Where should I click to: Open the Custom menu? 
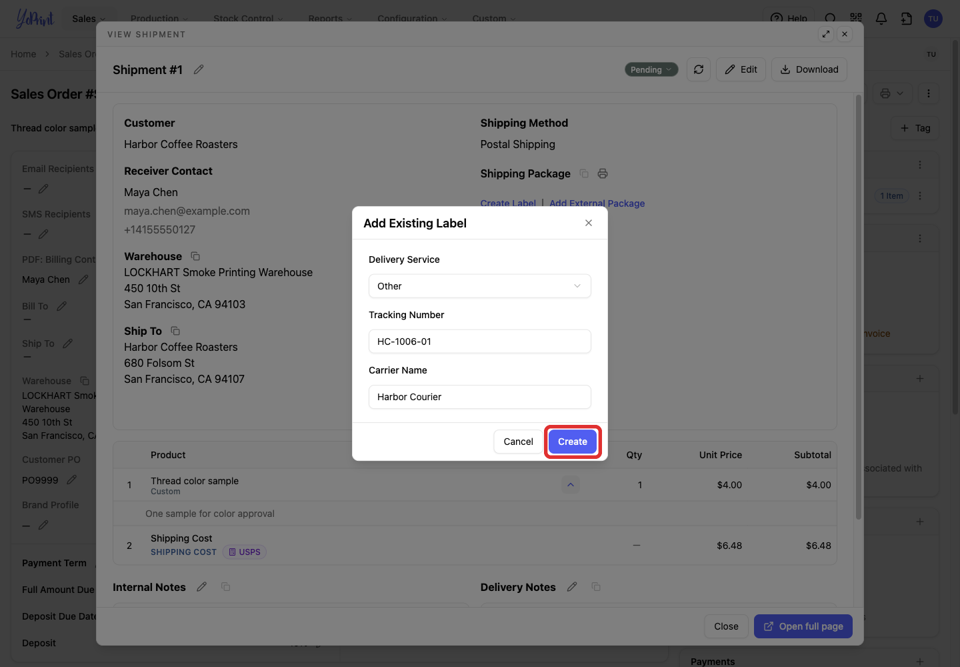click(x=494, y=19)
